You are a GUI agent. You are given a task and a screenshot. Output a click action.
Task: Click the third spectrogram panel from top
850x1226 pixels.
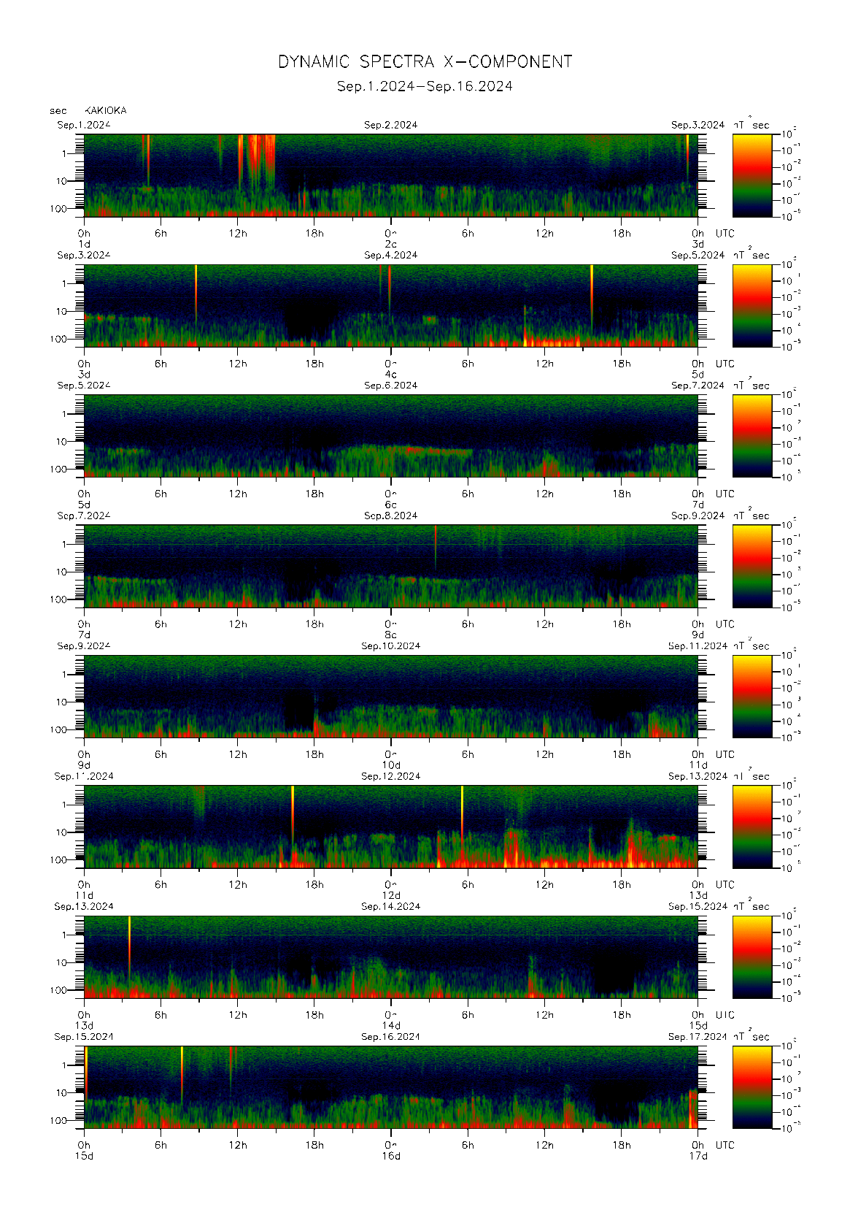pyautogui.click(x=390, y=436)
